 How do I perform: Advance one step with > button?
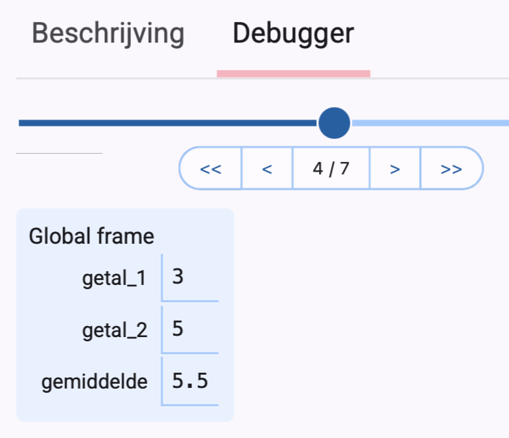point(394,168)
